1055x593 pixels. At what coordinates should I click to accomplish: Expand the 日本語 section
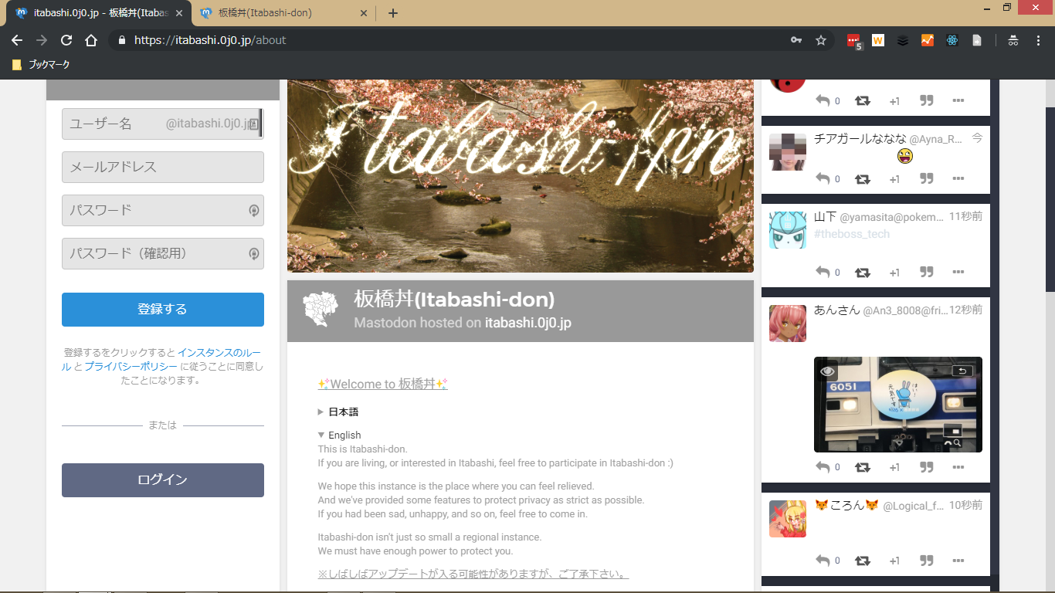point(338,412)
